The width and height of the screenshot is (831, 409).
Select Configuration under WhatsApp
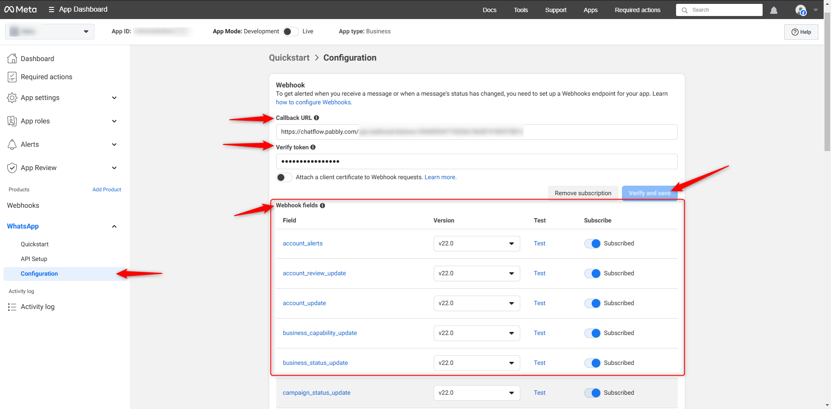pos(65,274)
